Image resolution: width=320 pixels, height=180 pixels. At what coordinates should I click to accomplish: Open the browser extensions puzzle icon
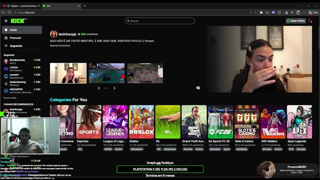279,12
